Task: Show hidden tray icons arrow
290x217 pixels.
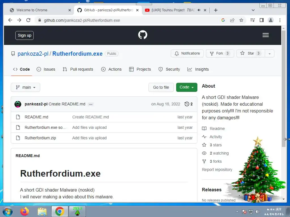Action: (x=237, y=212)
